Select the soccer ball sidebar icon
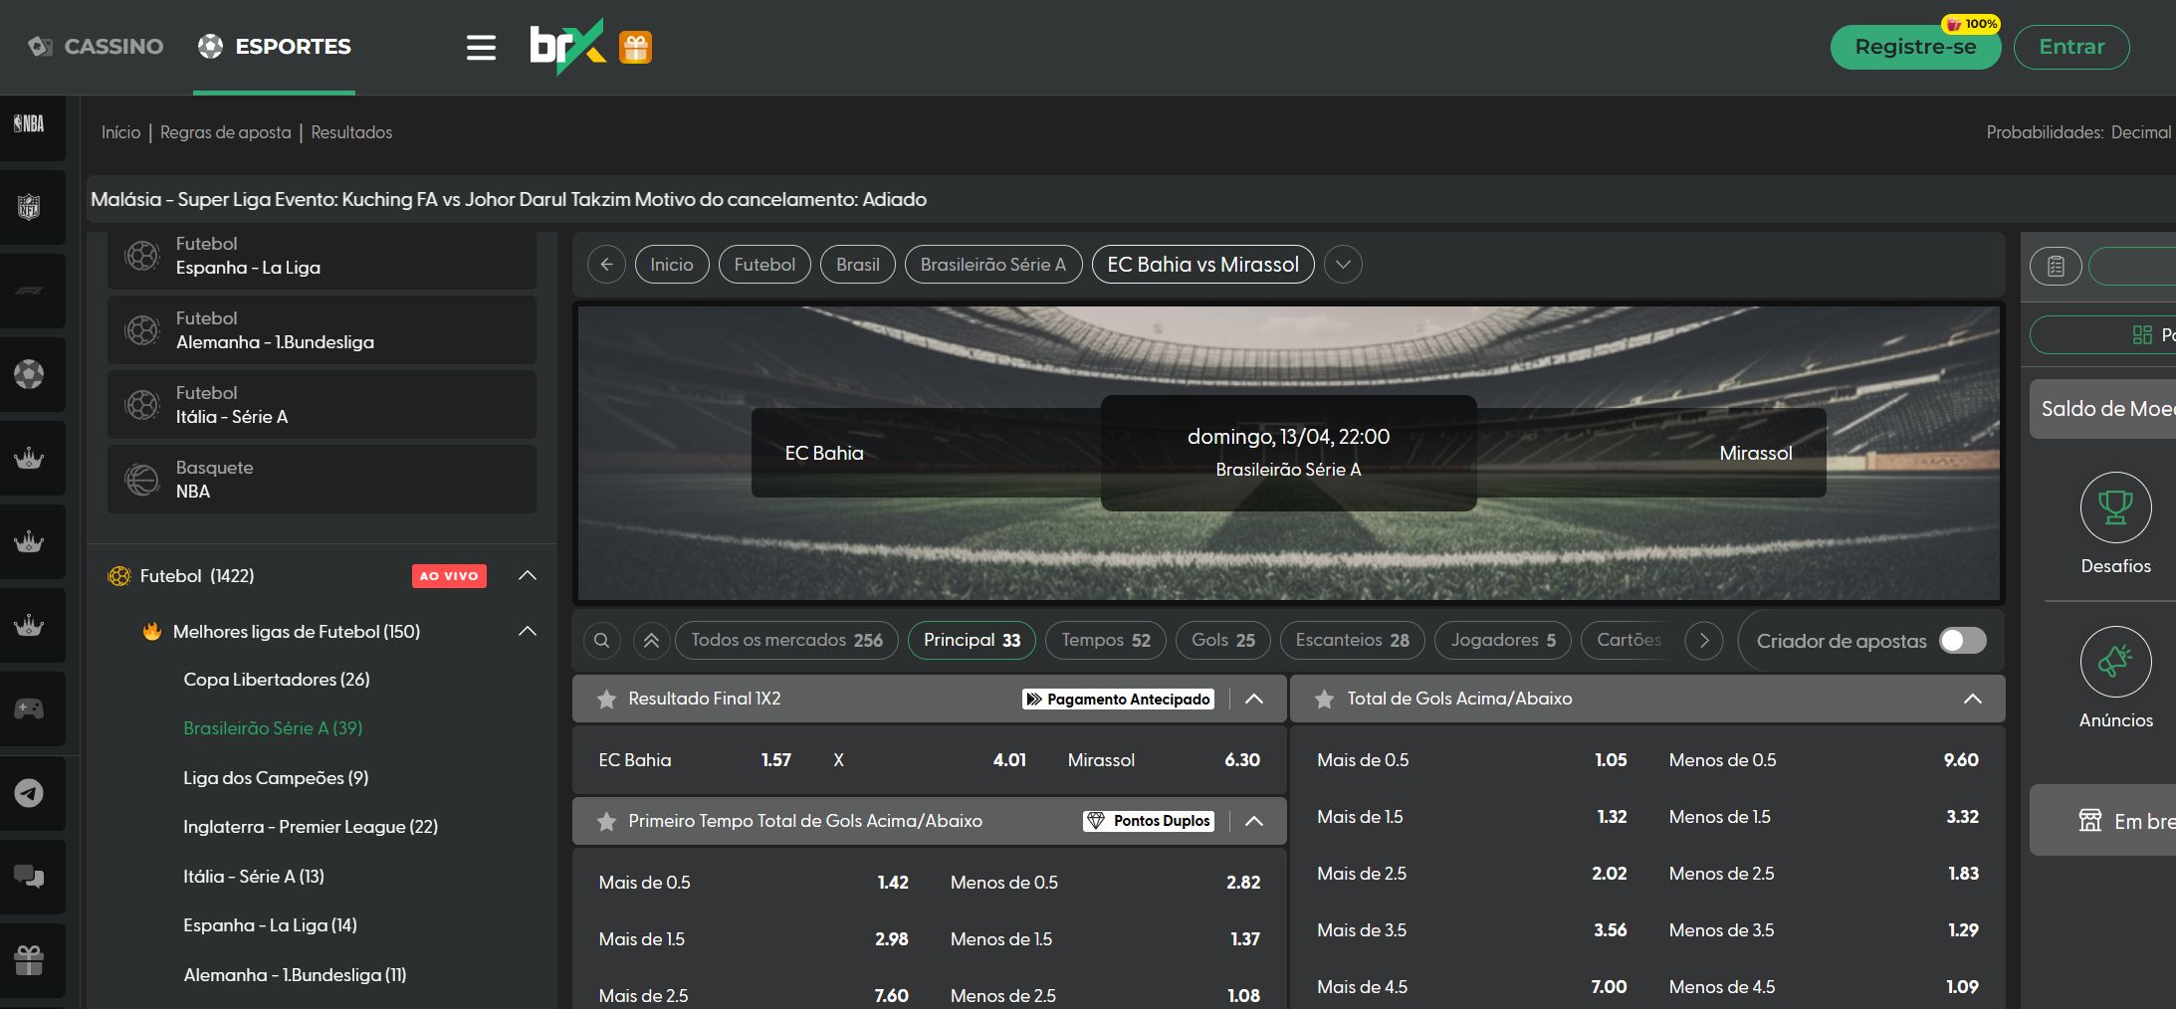This screenshot has width=2176, height=1009. pyautogui.click(x=29, y=374)
